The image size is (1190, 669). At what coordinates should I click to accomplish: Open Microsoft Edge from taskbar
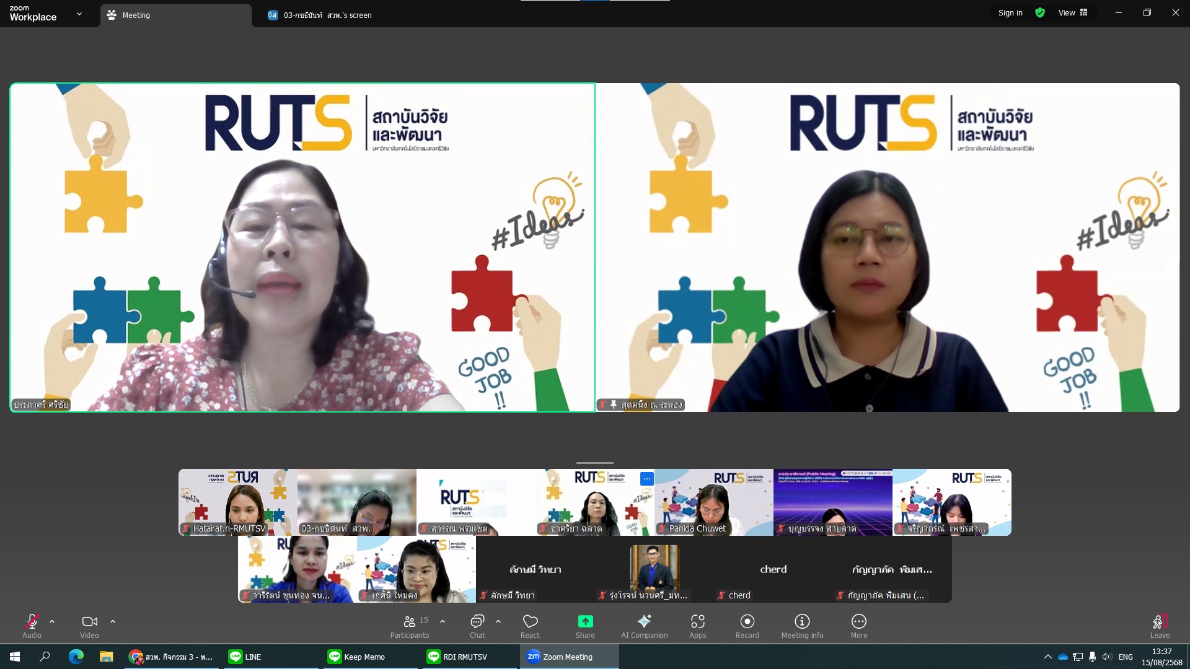tap(76, 657)
